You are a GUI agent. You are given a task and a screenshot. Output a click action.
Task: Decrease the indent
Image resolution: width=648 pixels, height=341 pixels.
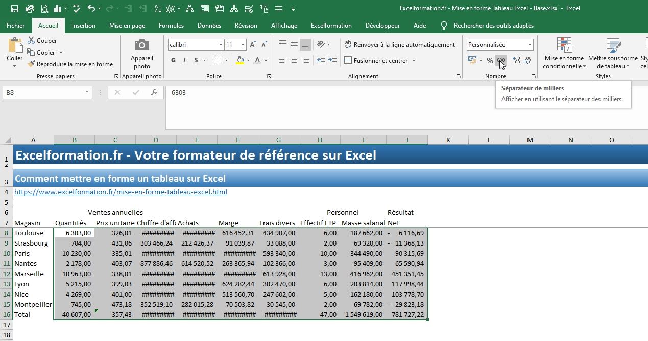pyautogui.click(x=321, y=60)
